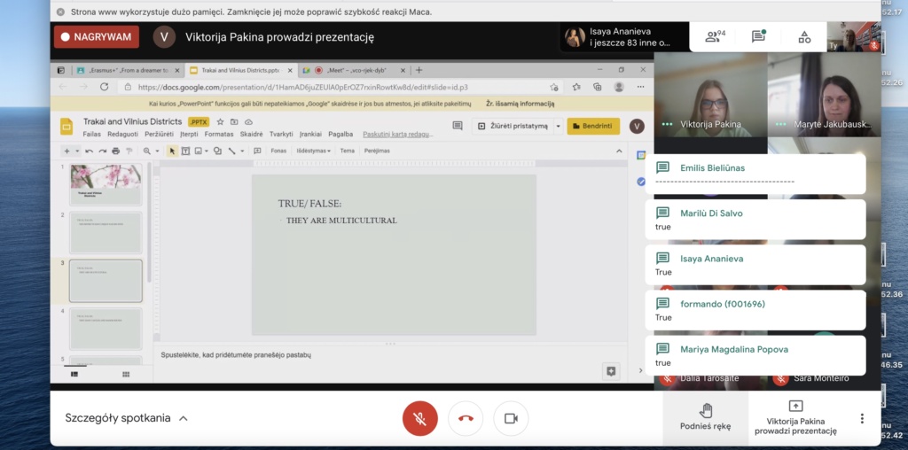The image size is (908, 450).
Task: Open the participants list icon
Action: point(714,37)
